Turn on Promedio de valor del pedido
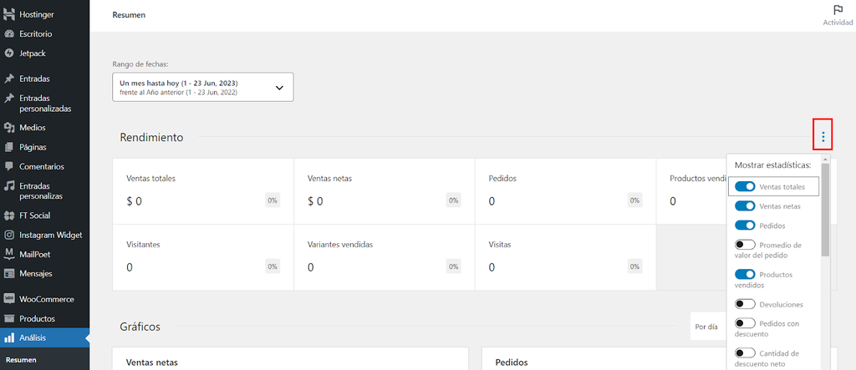856x370 pixels. click(x=745, y=246)
